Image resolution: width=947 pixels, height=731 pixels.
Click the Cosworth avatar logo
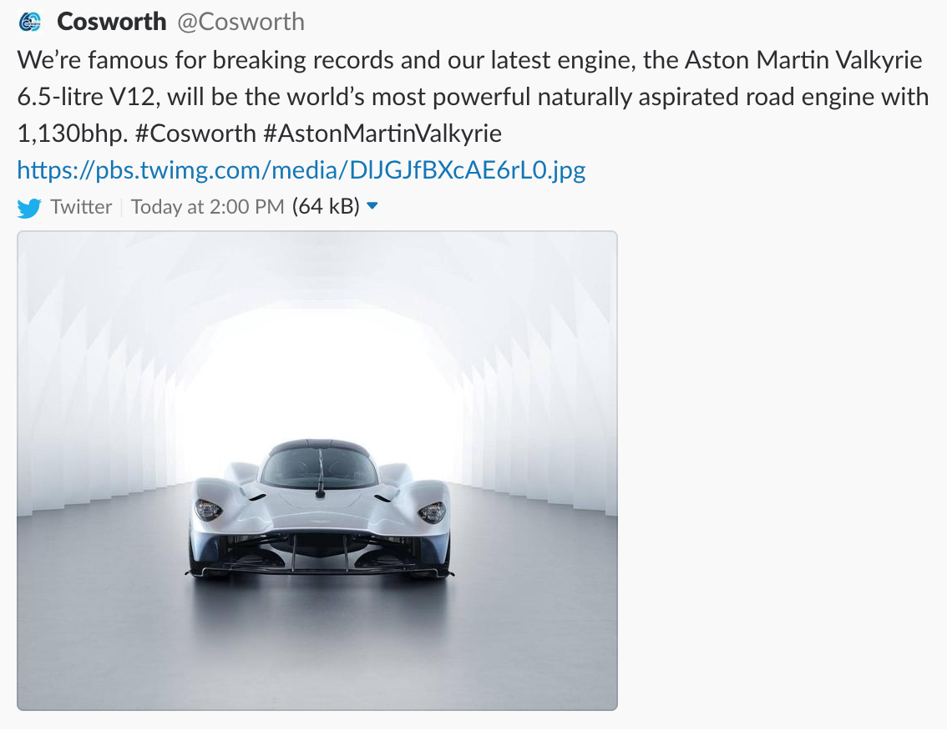coord(30,23)
